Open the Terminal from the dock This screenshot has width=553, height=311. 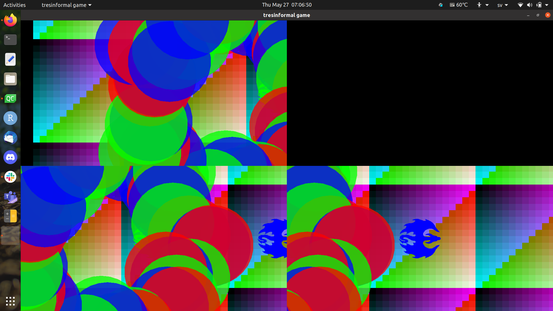pyautogui.click(x=10, y=39)
